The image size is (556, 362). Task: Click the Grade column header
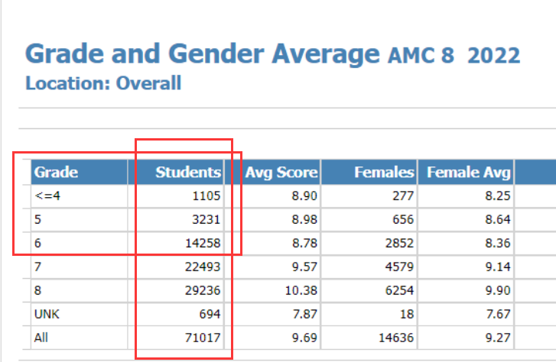coord(57,173)
